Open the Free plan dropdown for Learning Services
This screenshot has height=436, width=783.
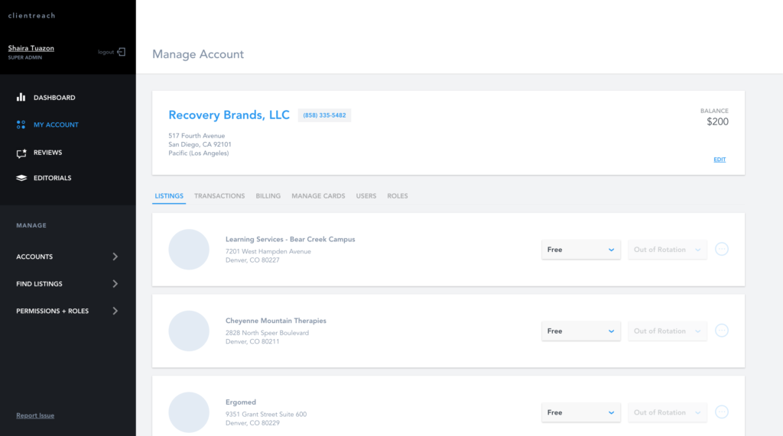coord(581,250)
